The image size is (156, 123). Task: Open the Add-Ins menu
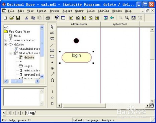(103, 11)
